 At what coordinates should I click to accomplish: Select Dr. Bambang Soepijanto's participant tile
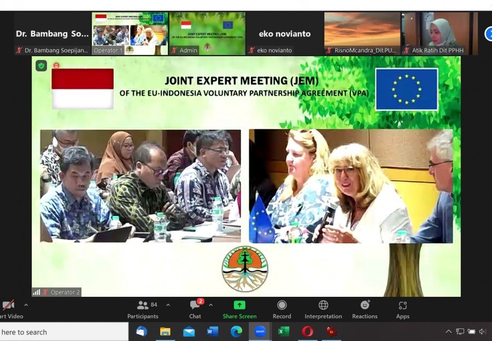point(52,33)
